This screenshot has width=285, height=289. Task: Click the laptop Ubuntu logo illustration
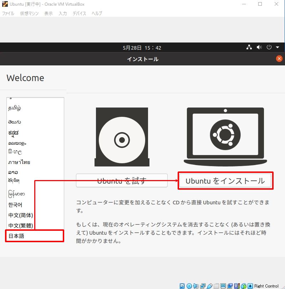pos(225,137)
